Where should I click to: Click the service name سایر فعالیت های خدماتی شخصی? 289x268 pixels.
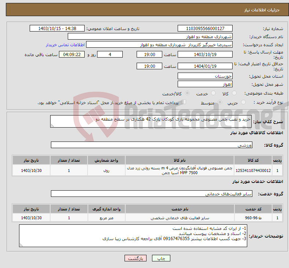tap(180, 218)
